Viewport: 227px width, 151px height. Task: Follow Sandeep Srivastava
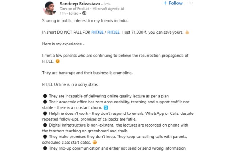[173, 3]
